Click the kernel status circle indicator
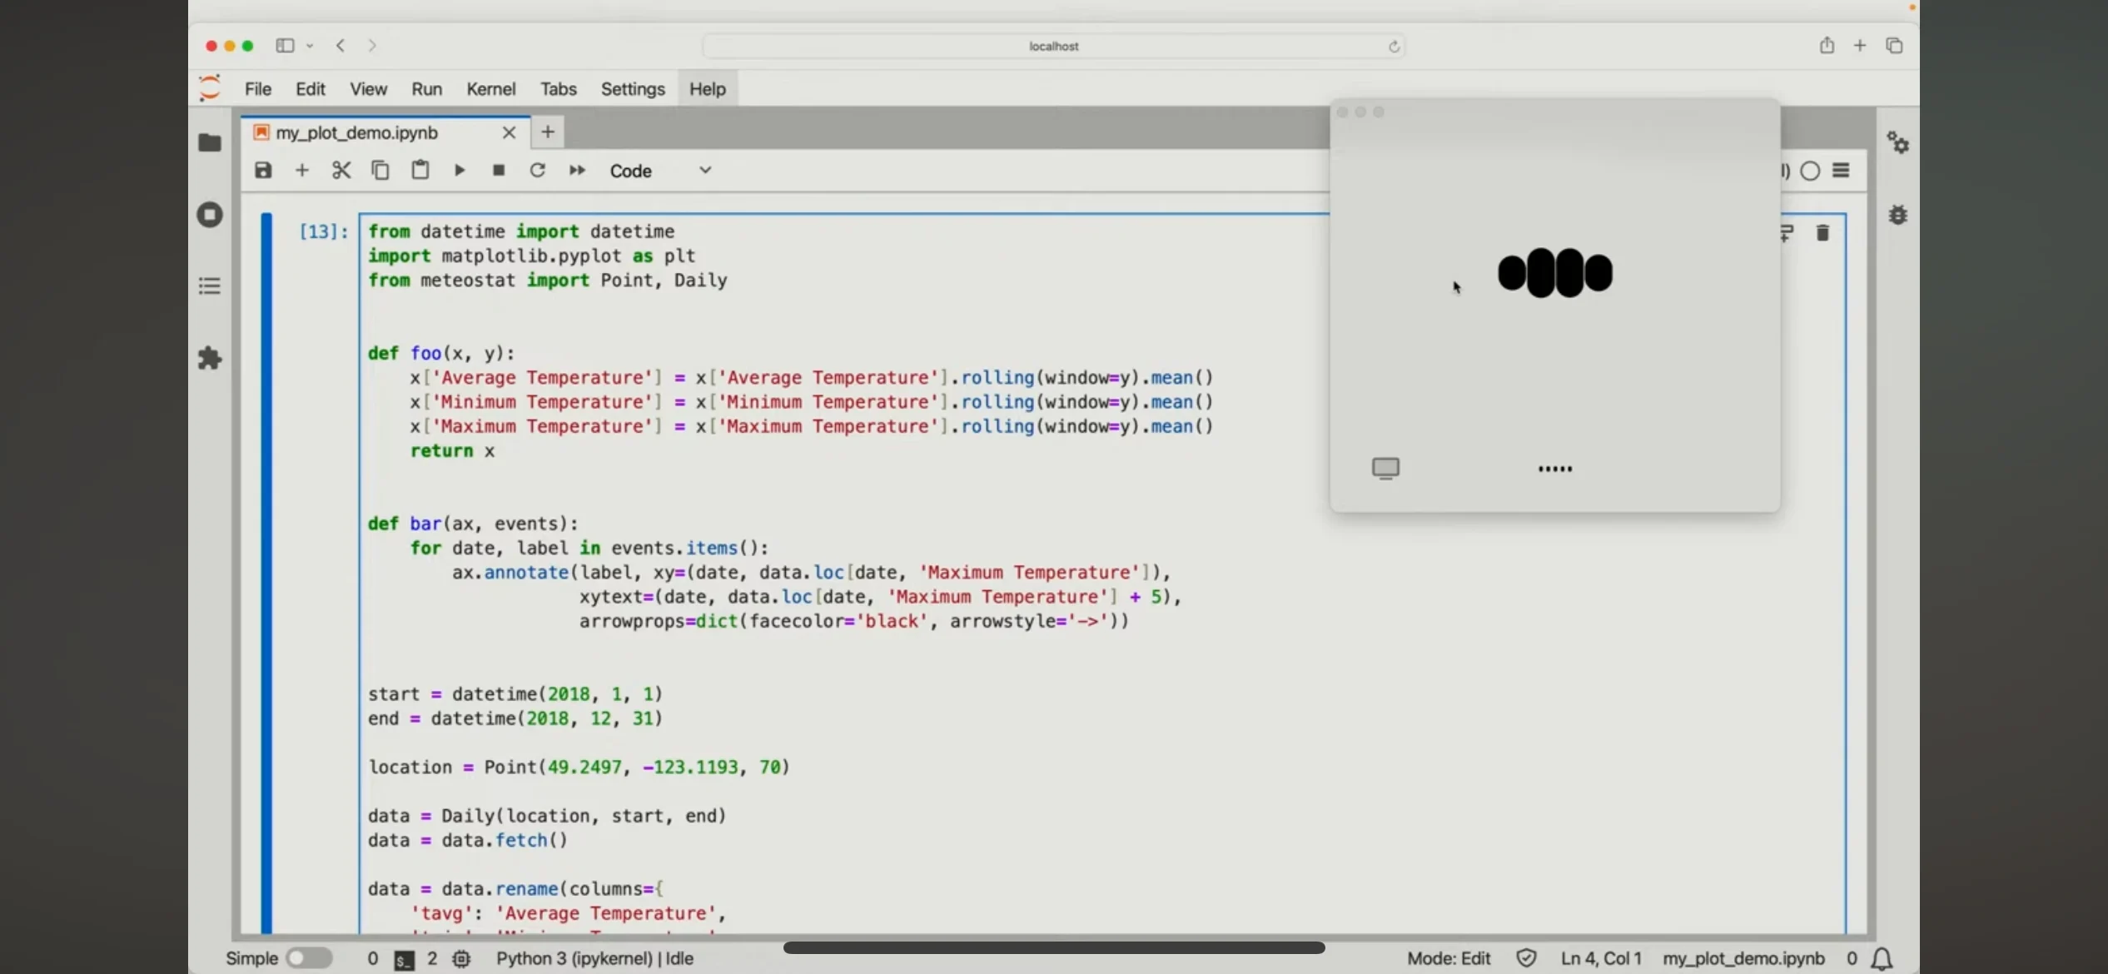Image resolution: width=2108 pixels, height=974 pixels. coord(1810,171)
